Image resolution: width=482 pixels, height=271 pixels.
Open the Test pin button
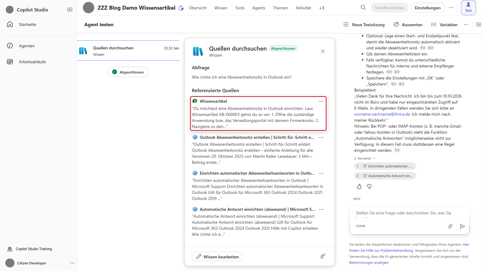468,8
